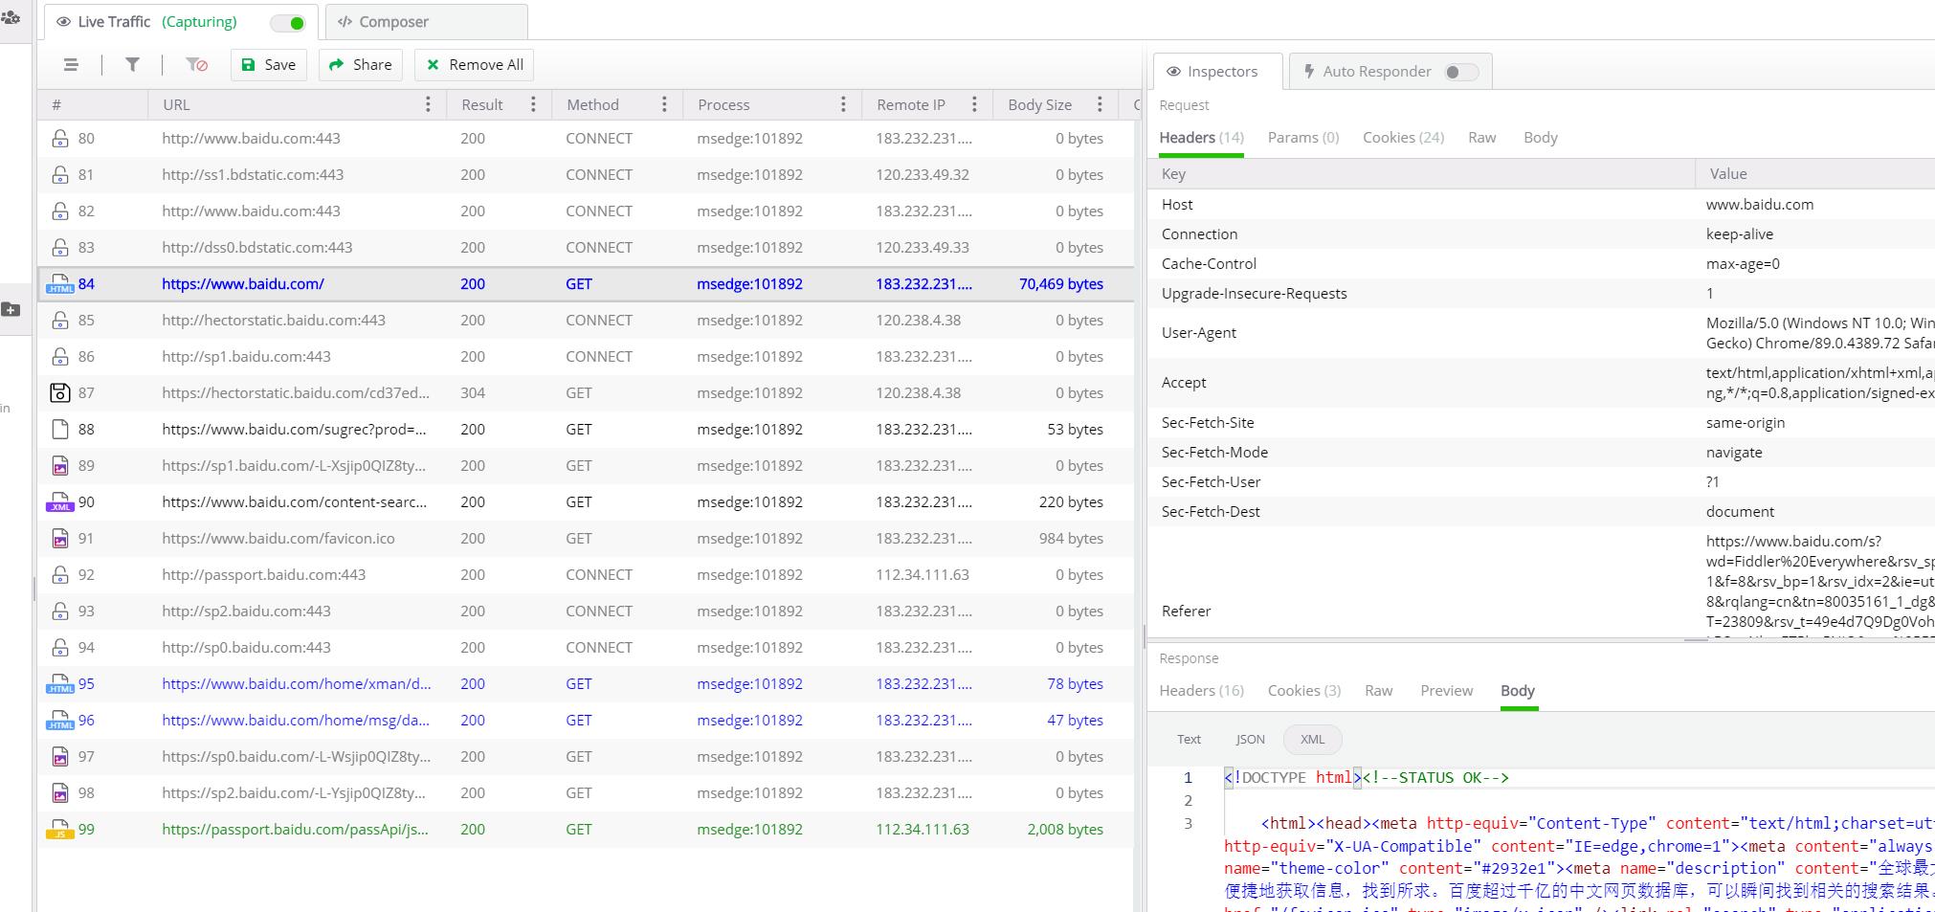Click the filter funnel icon

(x=133, y=64)
